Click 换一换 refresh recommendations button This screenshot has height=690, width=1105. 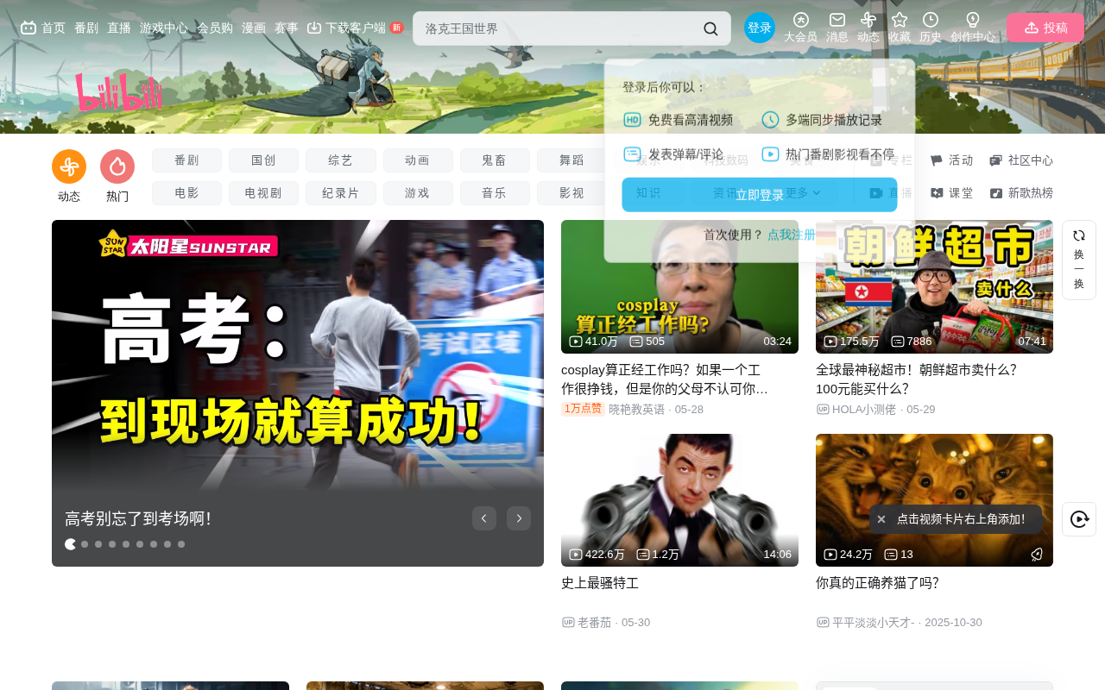click(x=1079, y=260)
